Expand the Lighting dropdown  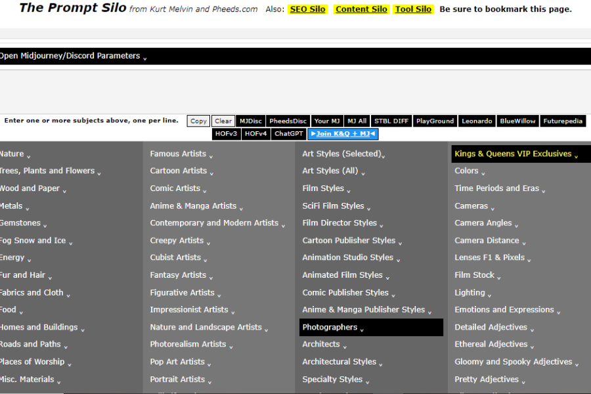click(470, 292)
